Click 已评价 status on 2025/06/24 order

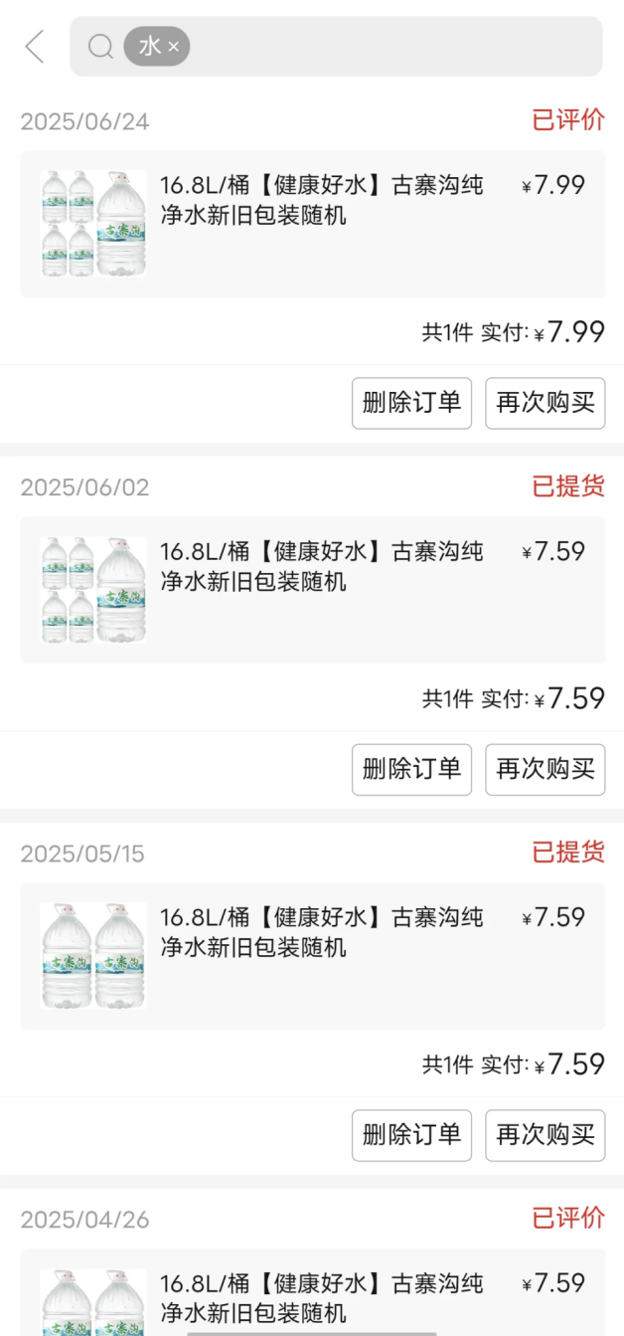(568, 120)
